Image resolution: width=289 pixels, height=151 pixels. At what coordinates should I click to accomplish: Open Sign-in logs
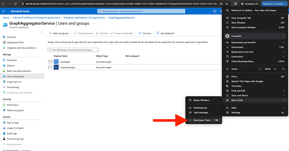tap(13, 122)
